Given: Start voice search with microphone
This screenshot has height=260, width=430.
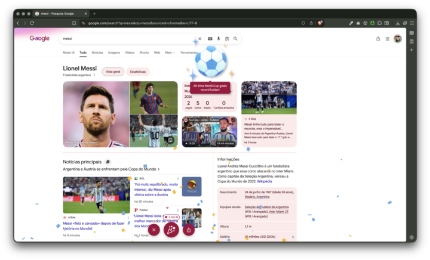Looking at the screenshot, I should pos(219,39).
